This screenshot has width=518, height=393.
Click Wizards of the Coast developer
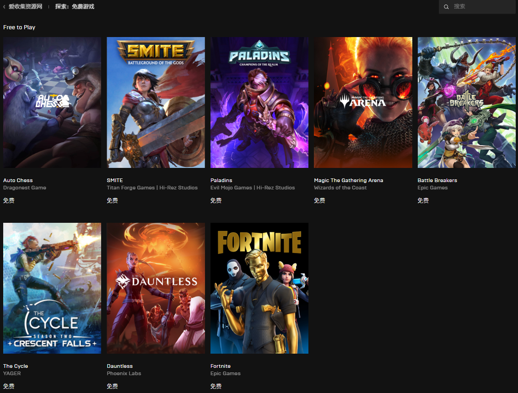[340, 188]
